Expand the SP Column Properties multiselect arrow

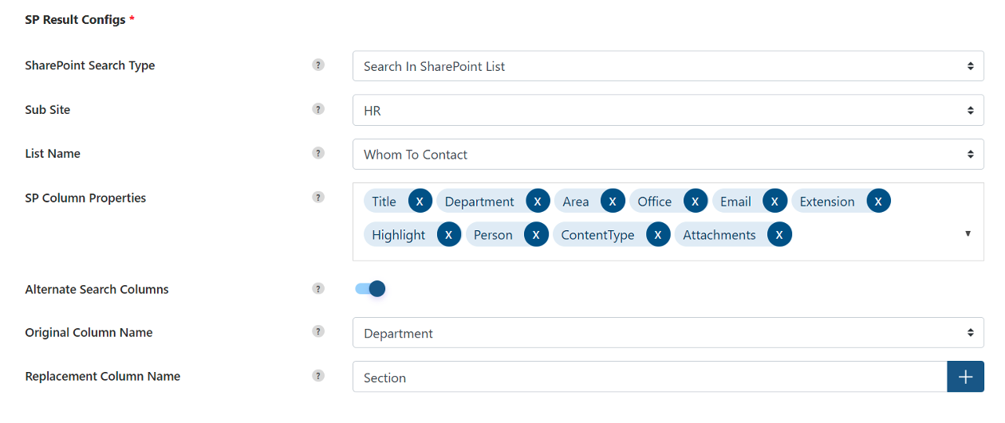point(968,234)
